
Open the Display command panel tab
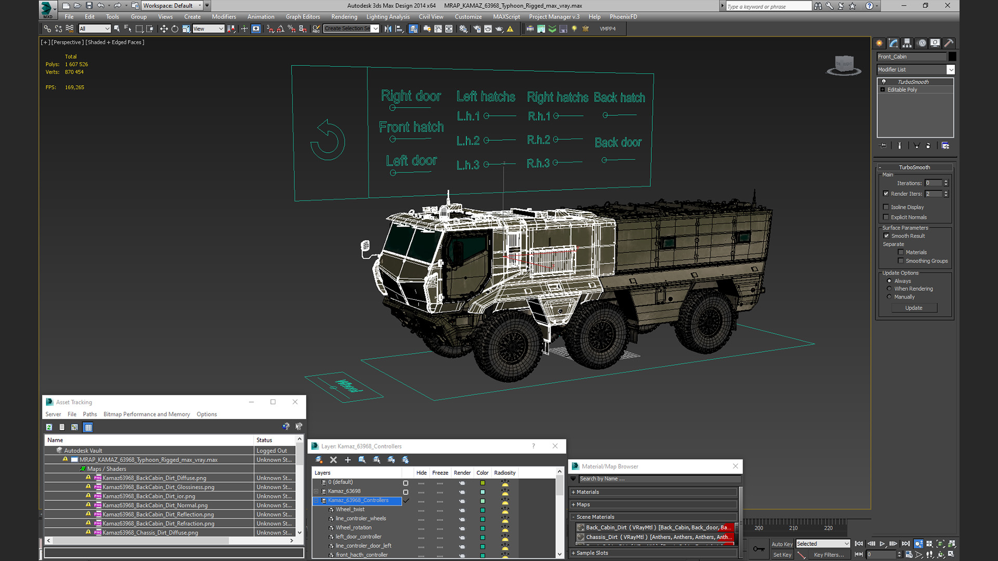tap(935, 43)
